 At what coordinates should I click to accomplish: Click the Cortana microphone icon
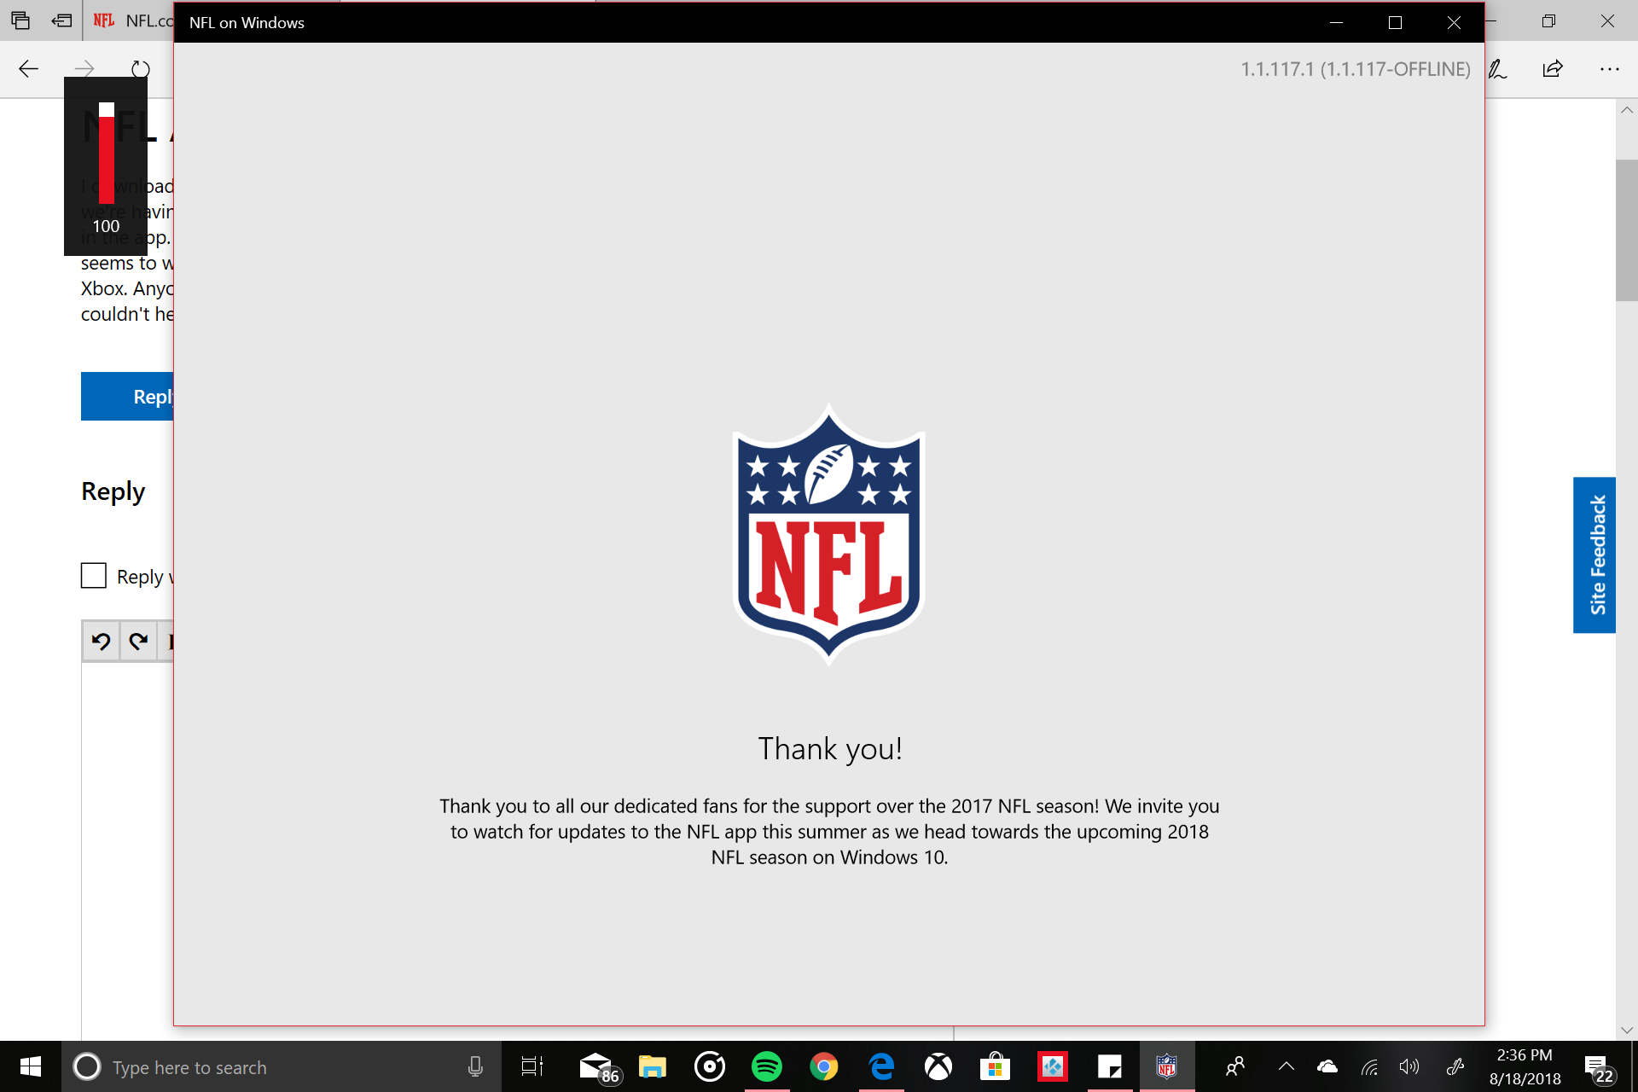475,1066
